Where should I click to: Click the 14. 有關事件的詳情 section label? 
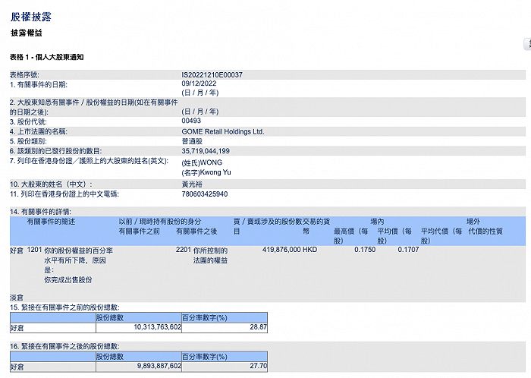pos(40,212)
